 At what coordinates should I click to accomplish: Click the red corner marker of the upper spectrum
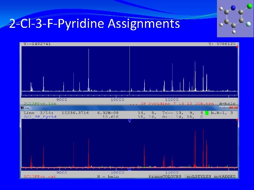[237, 47]
